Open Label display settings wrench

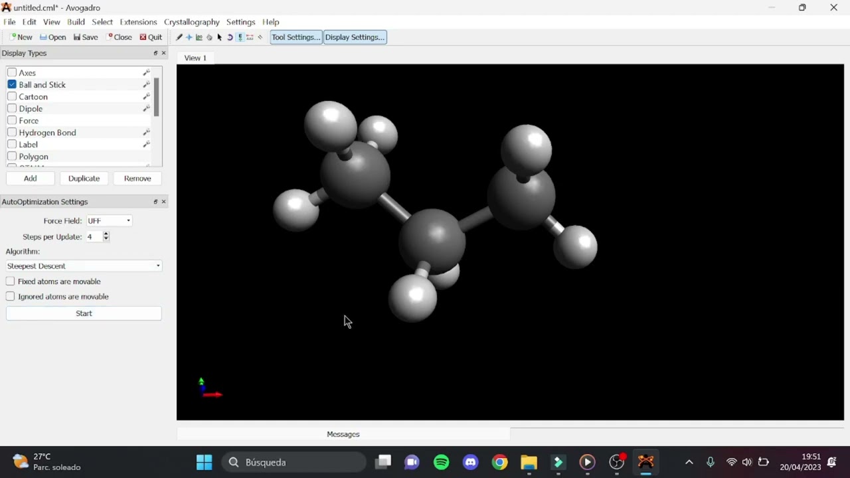tap(147, 145)
